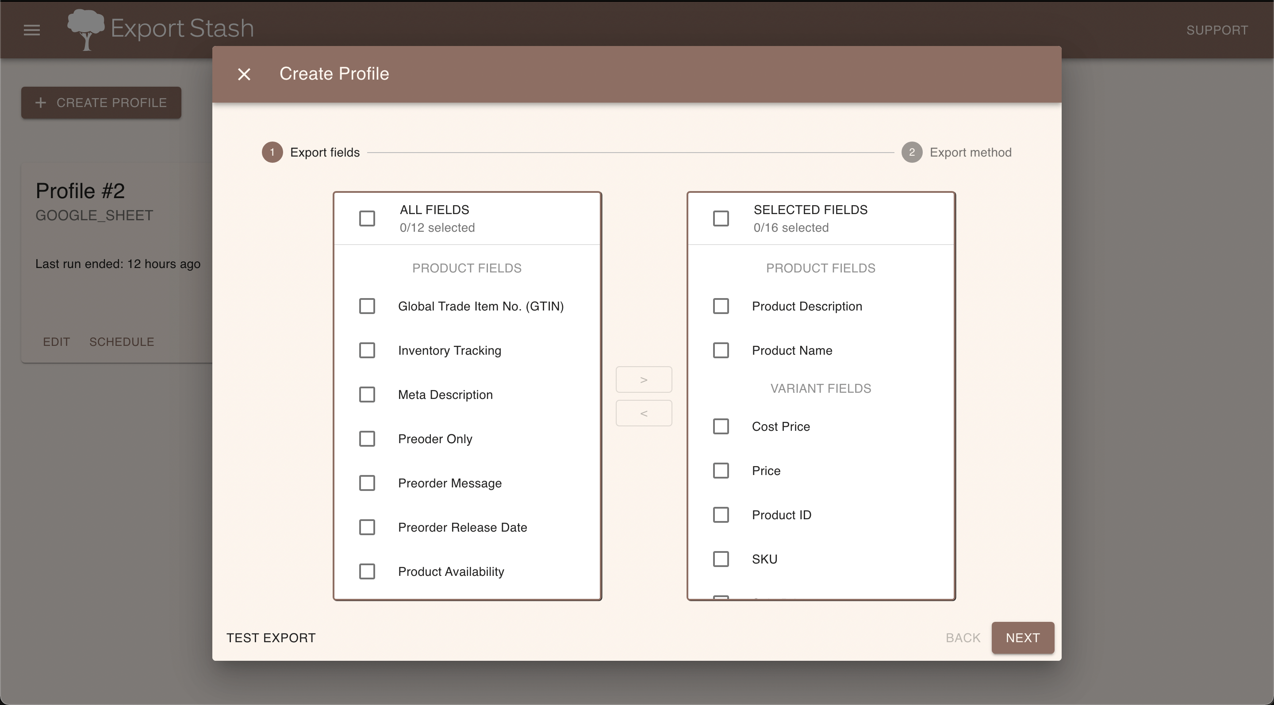Click the '0/12 selected' counter
The height and width of the screenshot is (705, 1274).
tap(437, 227)
